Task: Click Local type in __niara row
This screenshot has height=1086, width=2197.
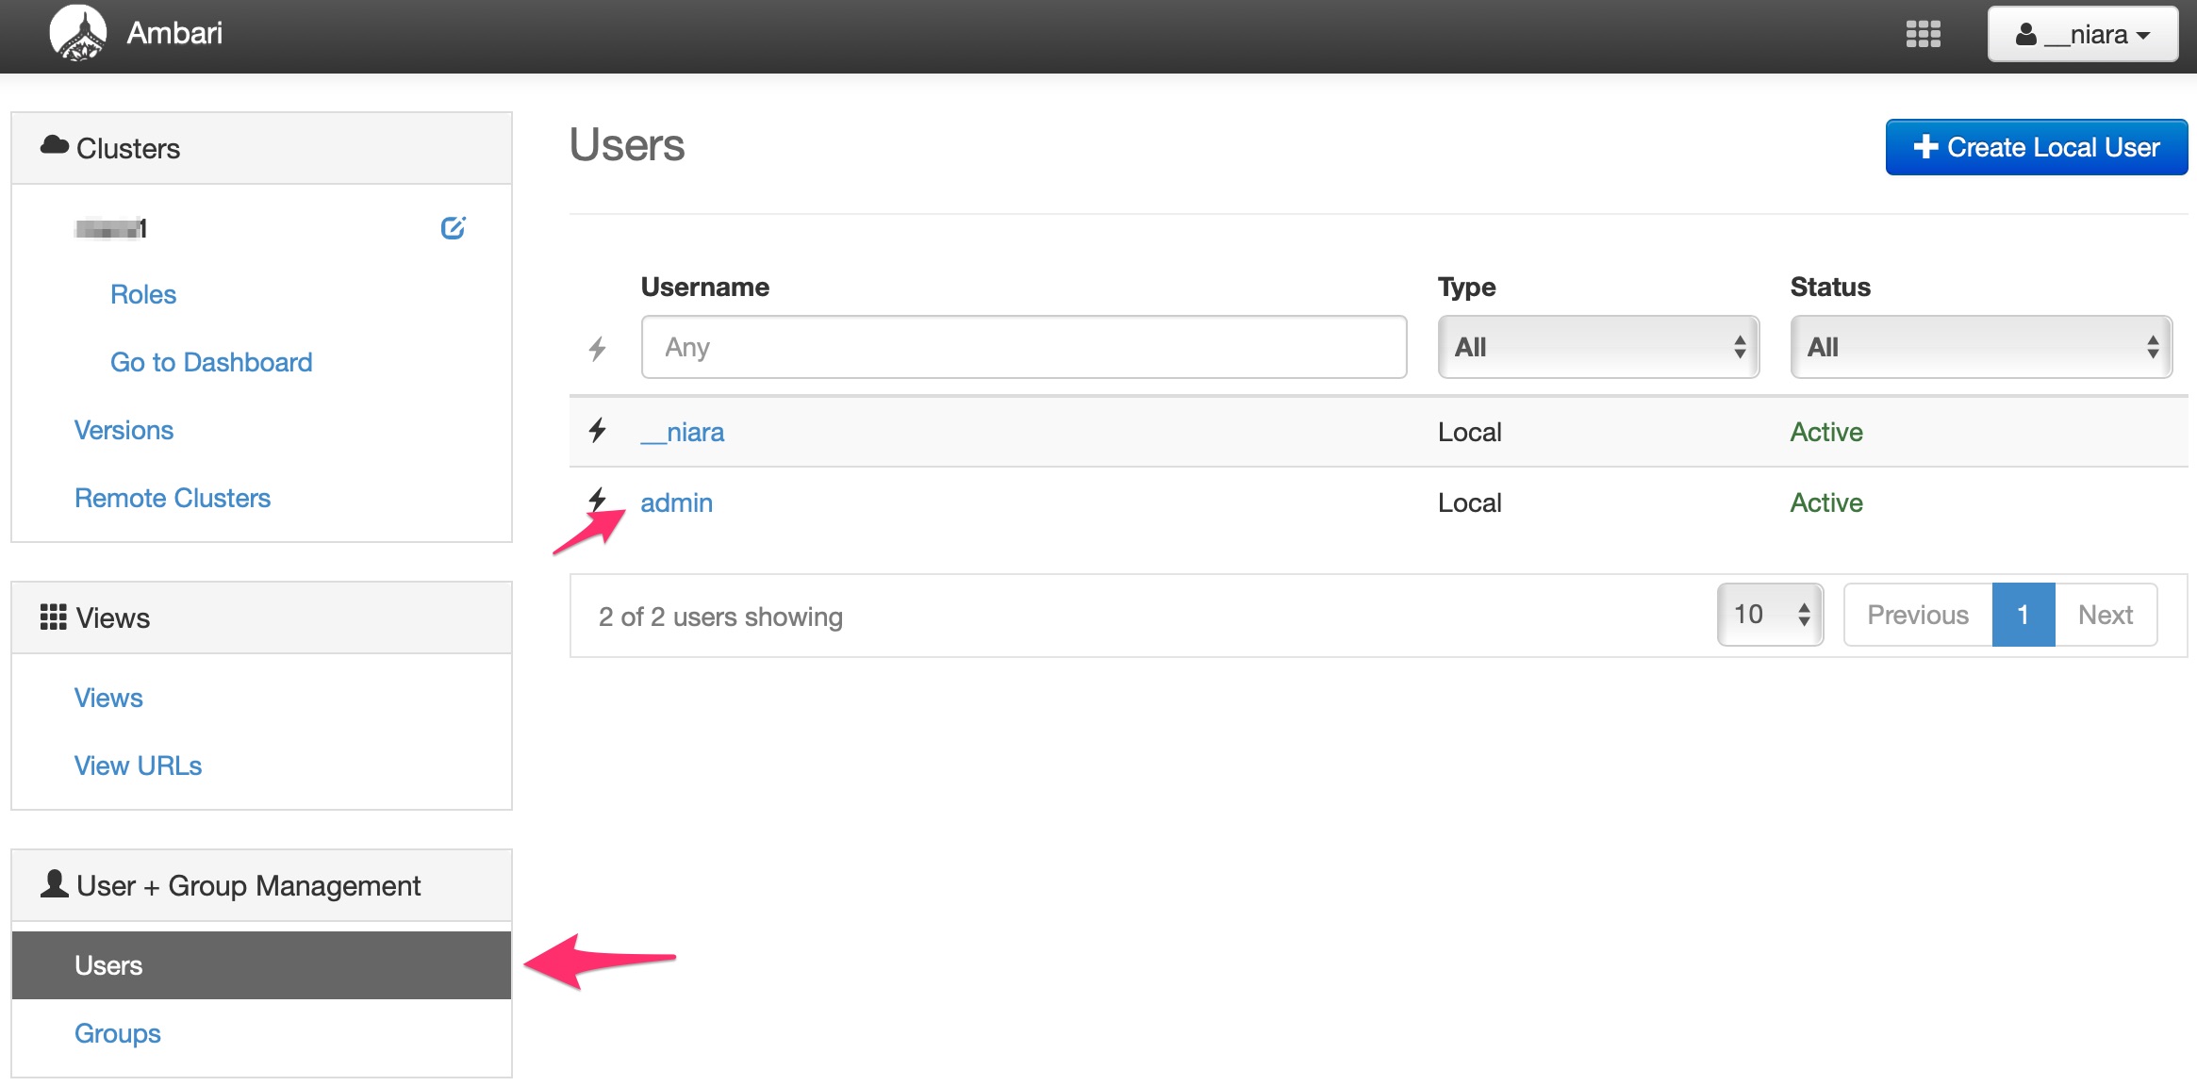Action: (1469, 432)
